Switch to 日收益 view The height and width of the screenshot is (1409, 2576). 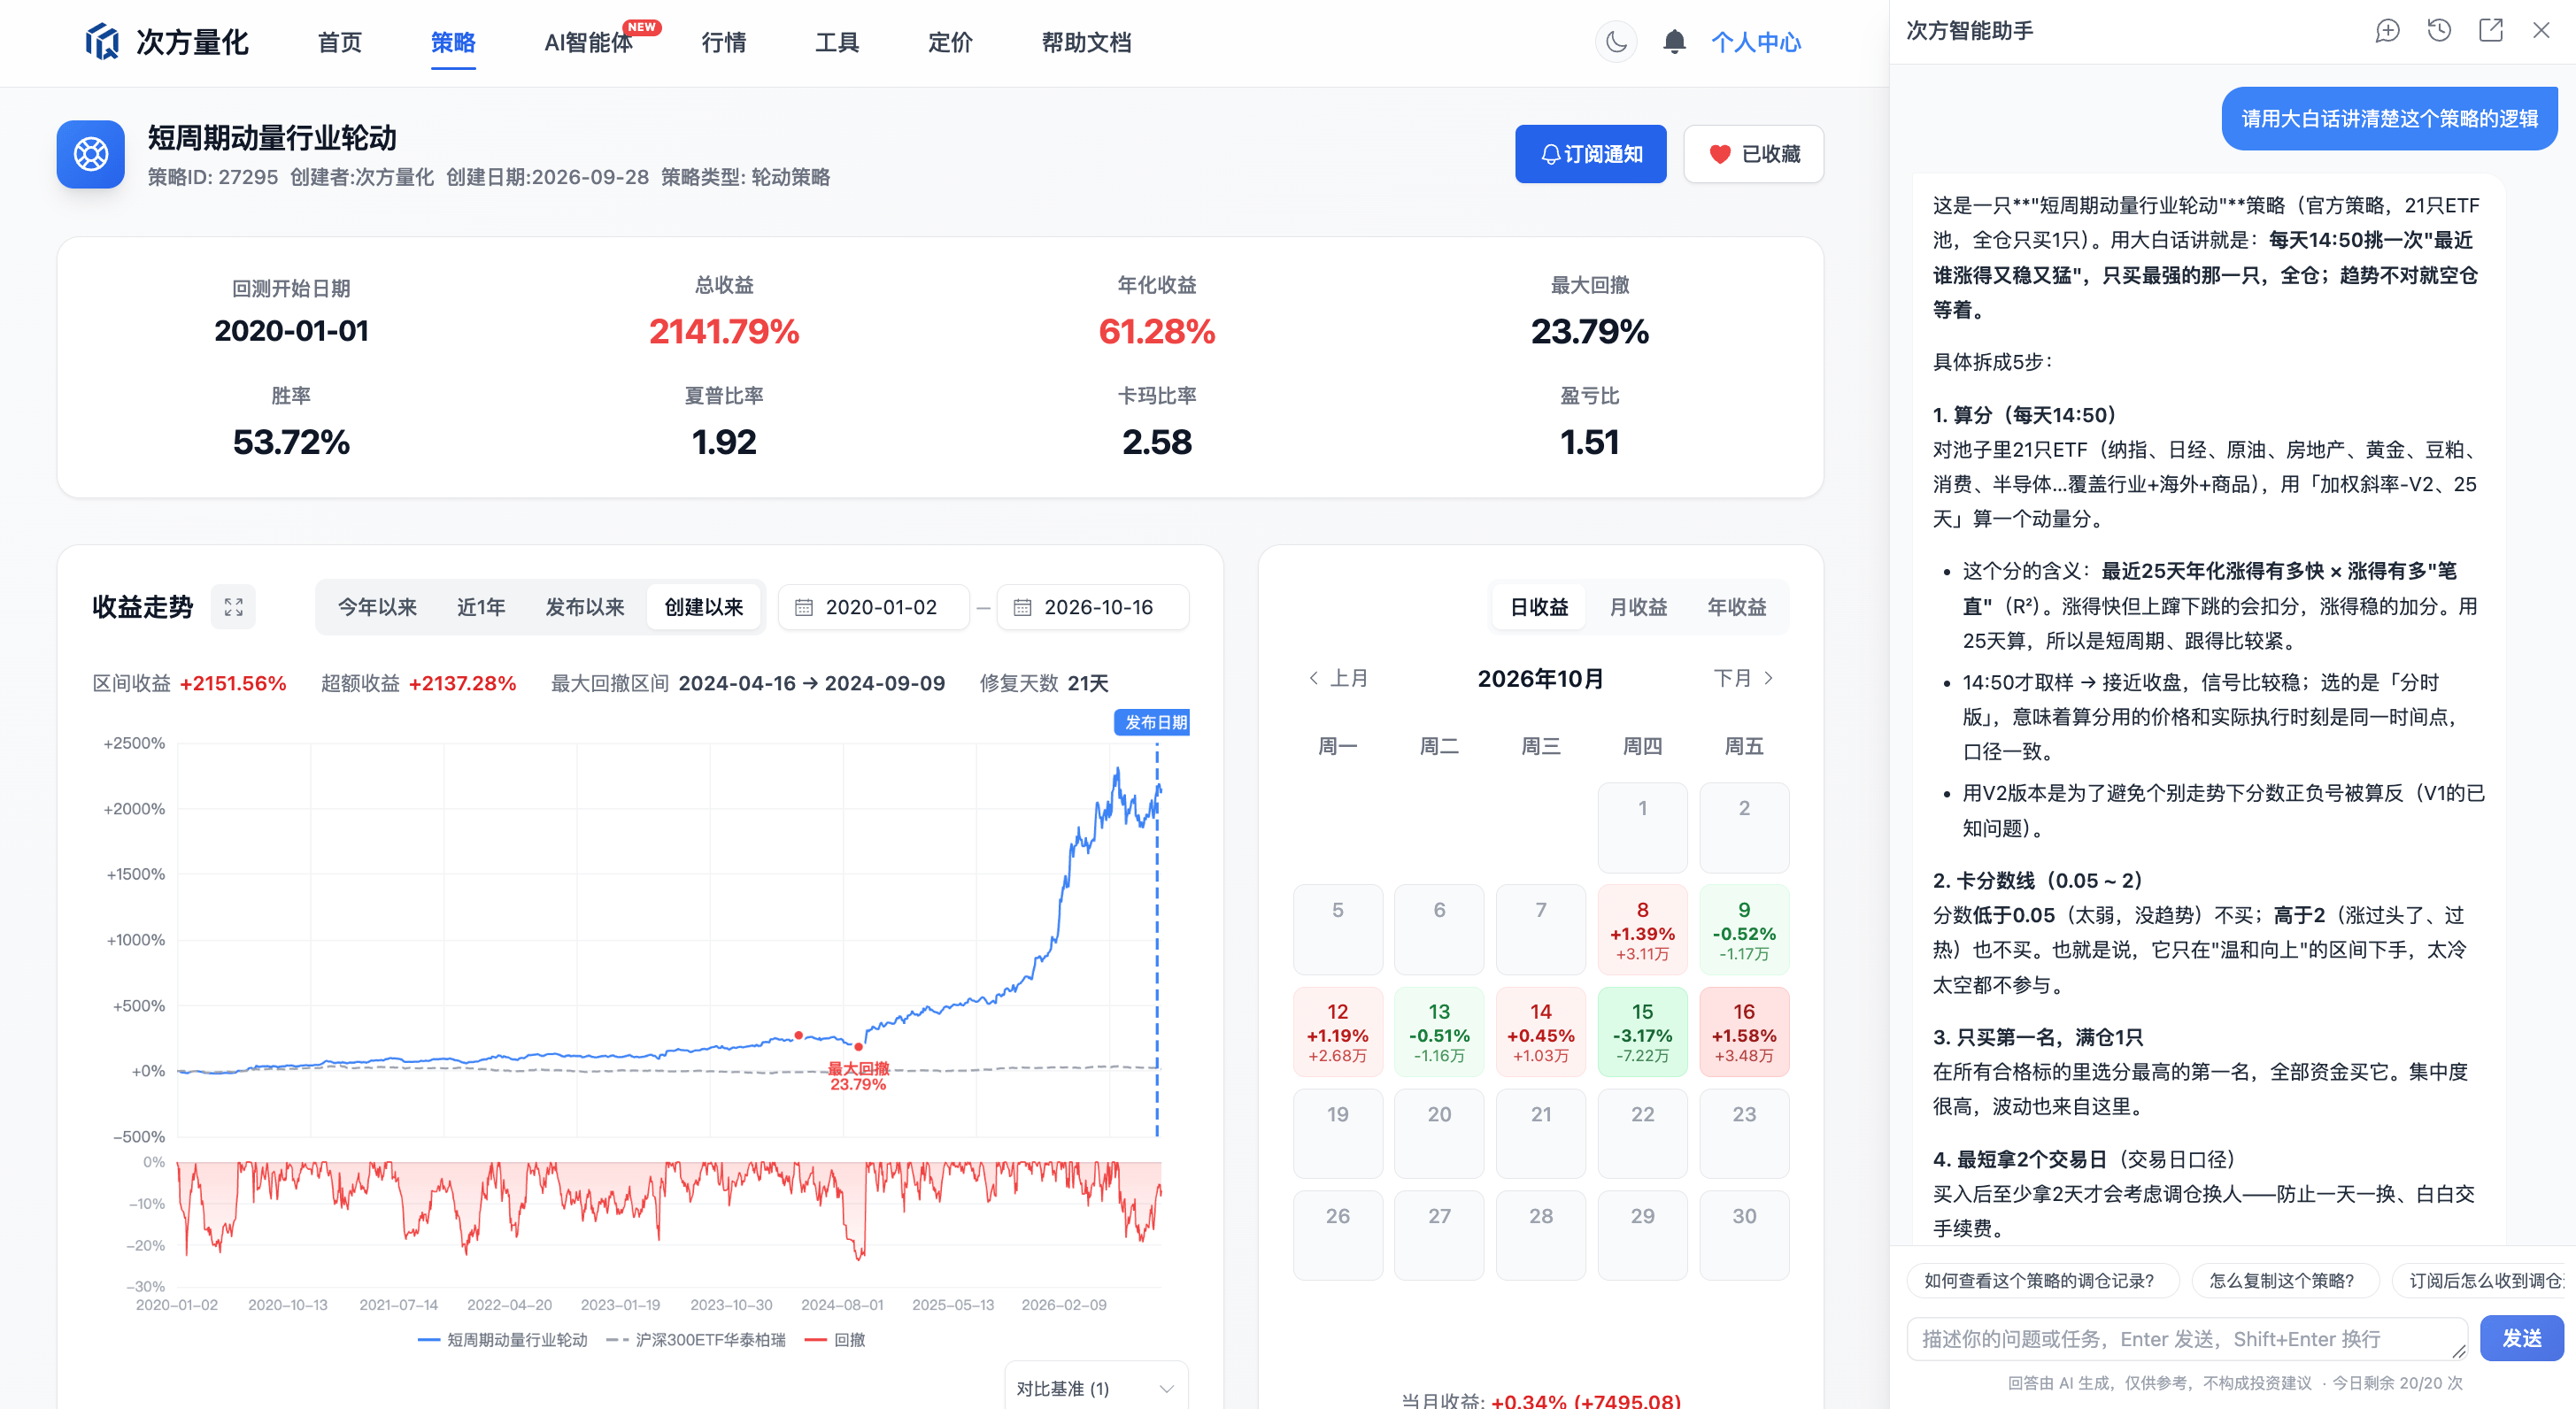[1539, 607]
